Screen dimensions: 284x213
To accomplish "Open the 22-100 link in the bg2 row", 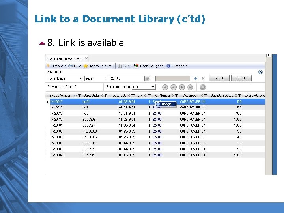I will point(157,114).
